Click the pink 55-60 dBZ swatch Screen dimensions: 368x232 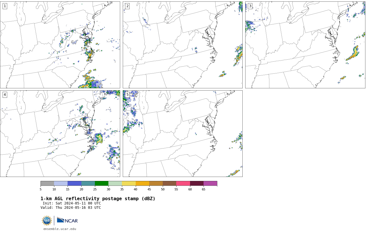[183, 184]
